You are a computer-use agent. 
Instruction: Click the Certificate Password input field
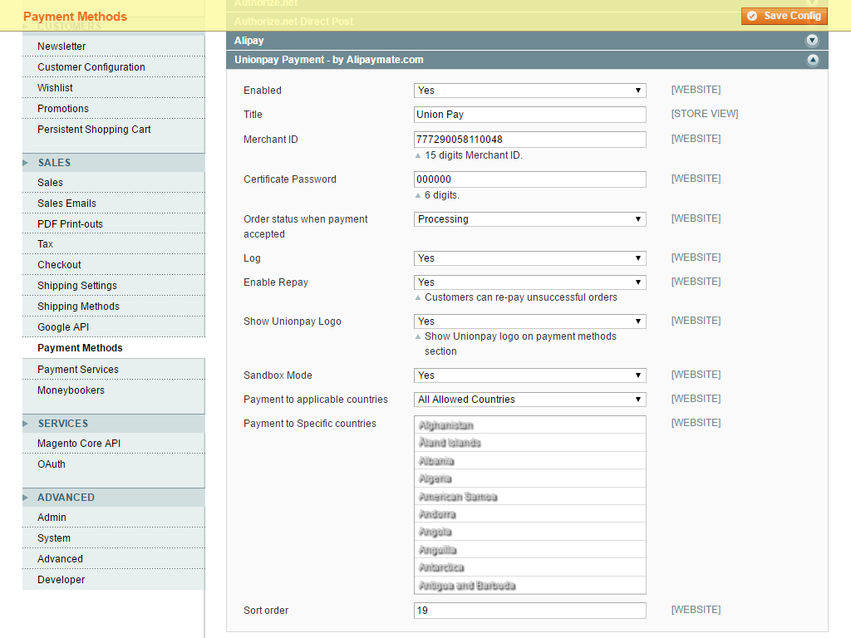(x=529, y=179)
